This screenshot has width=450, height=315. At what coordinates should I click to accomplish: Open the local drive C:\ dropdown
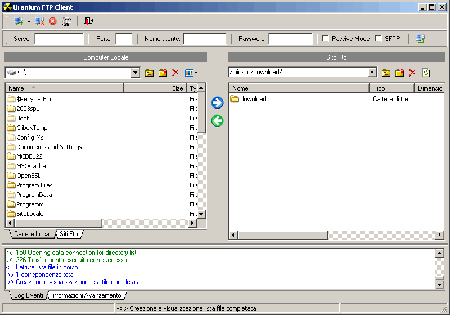coord(135,73)
